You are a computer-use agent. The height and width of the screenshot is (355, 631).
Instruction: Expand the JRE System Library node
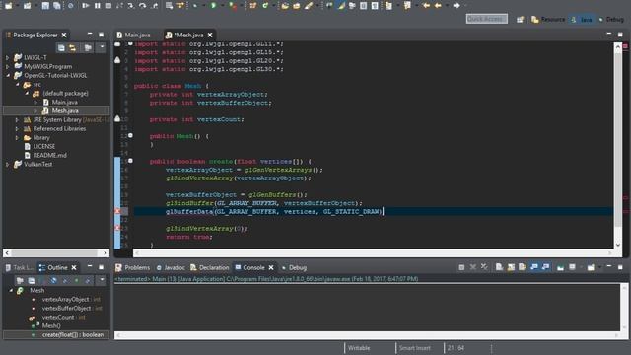17,120
